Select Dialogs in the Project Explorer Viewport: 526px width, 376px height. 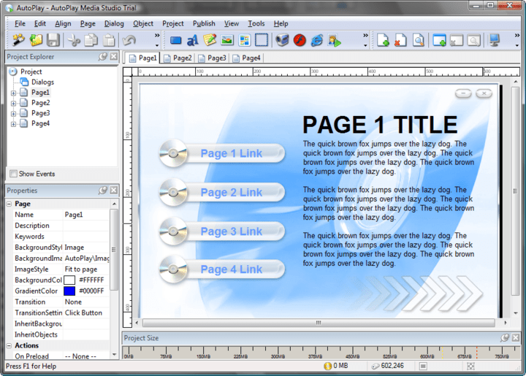42,83
